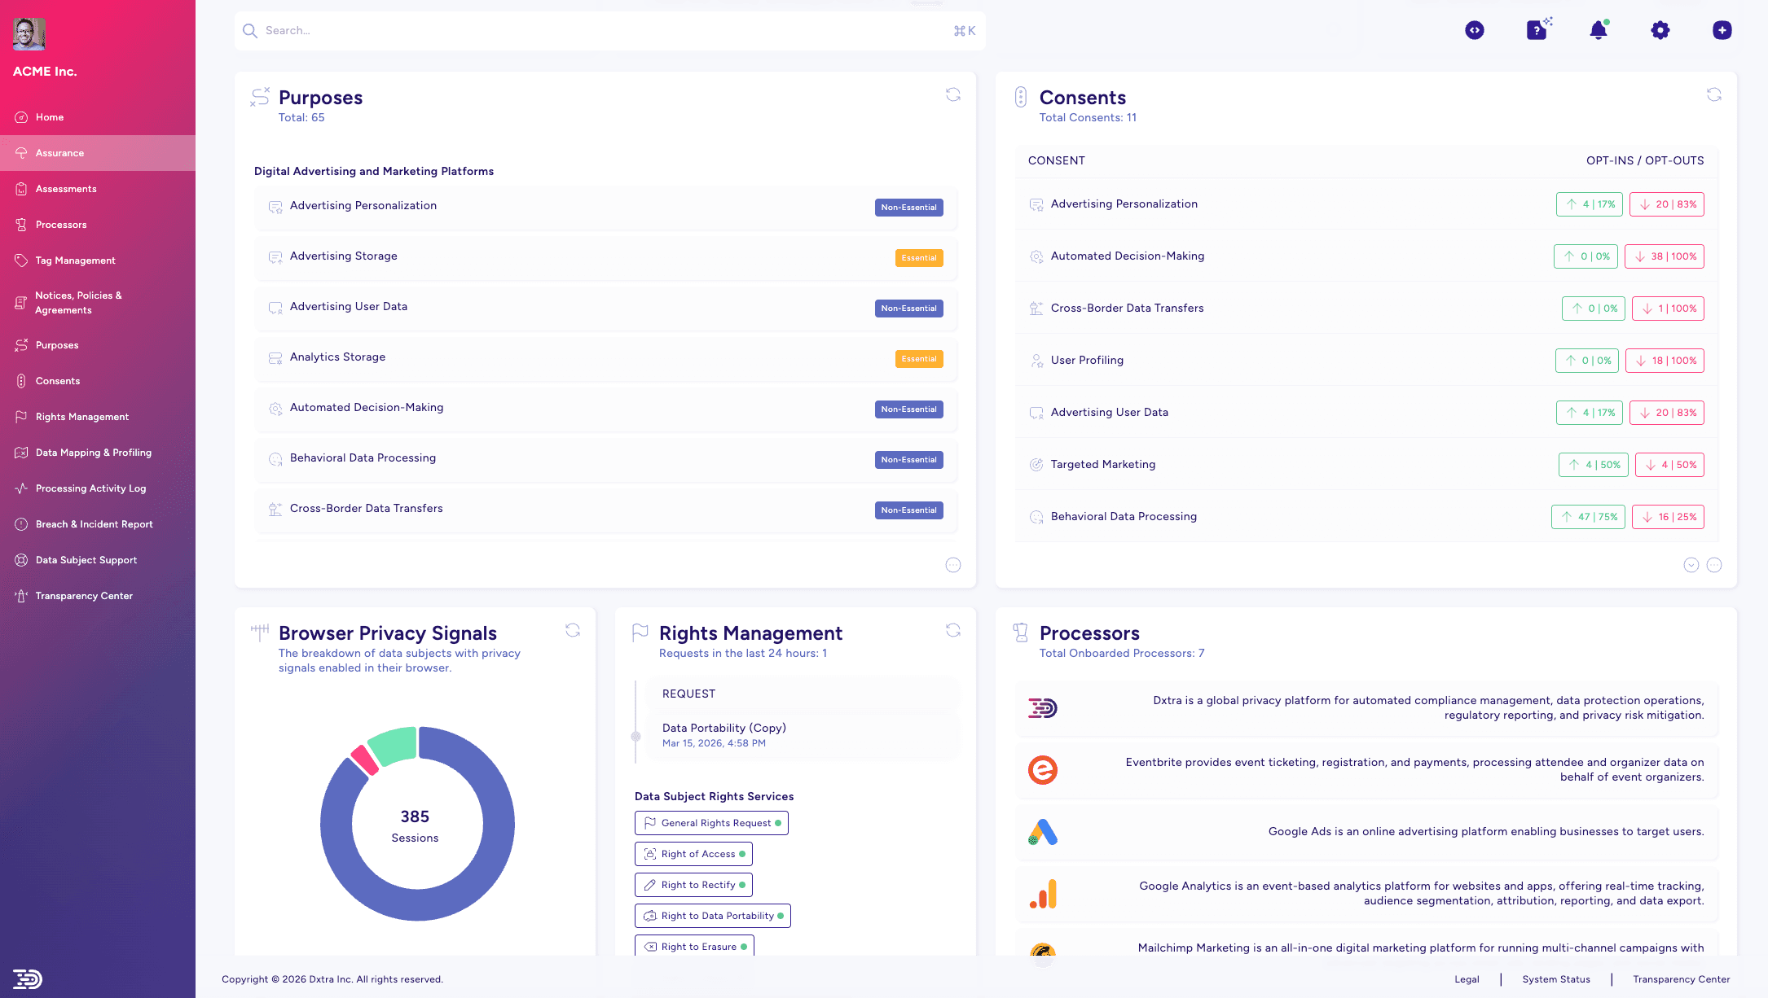Open the settings gear in top bar

(1660, 30)
